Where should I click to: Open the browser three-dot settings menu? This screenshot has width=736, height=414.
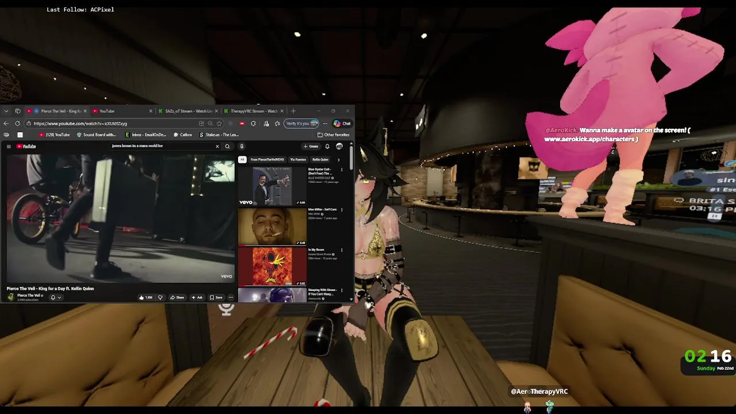point(325,124)
